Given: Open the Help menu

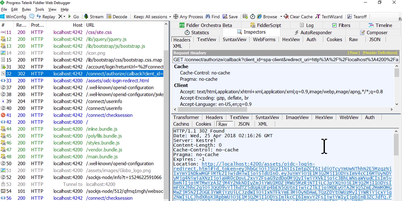Looking at the screenshot, I should click(65, 9).
